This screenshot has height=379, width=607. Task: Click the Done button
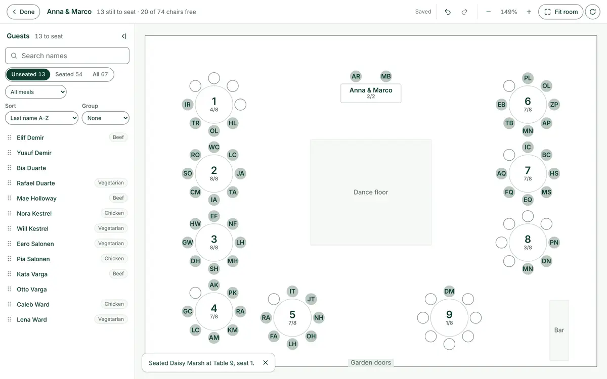[23, 12]
